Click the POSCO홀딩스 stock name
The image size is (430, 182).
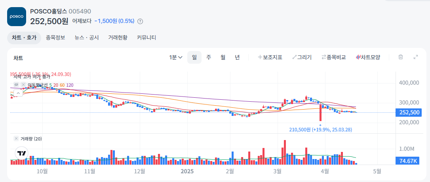49,11
